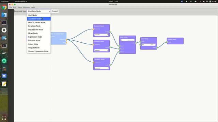Select the Gain Node title
The image size is (218, 122).
coord(144,39)
